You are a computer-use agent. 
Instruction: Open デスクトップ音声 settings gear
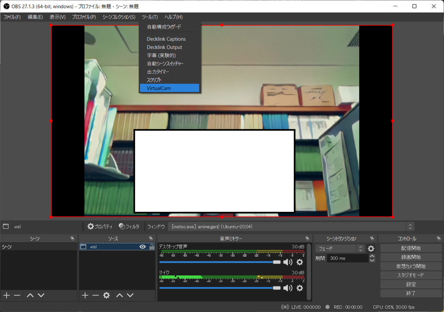click(x=300, y=262)
